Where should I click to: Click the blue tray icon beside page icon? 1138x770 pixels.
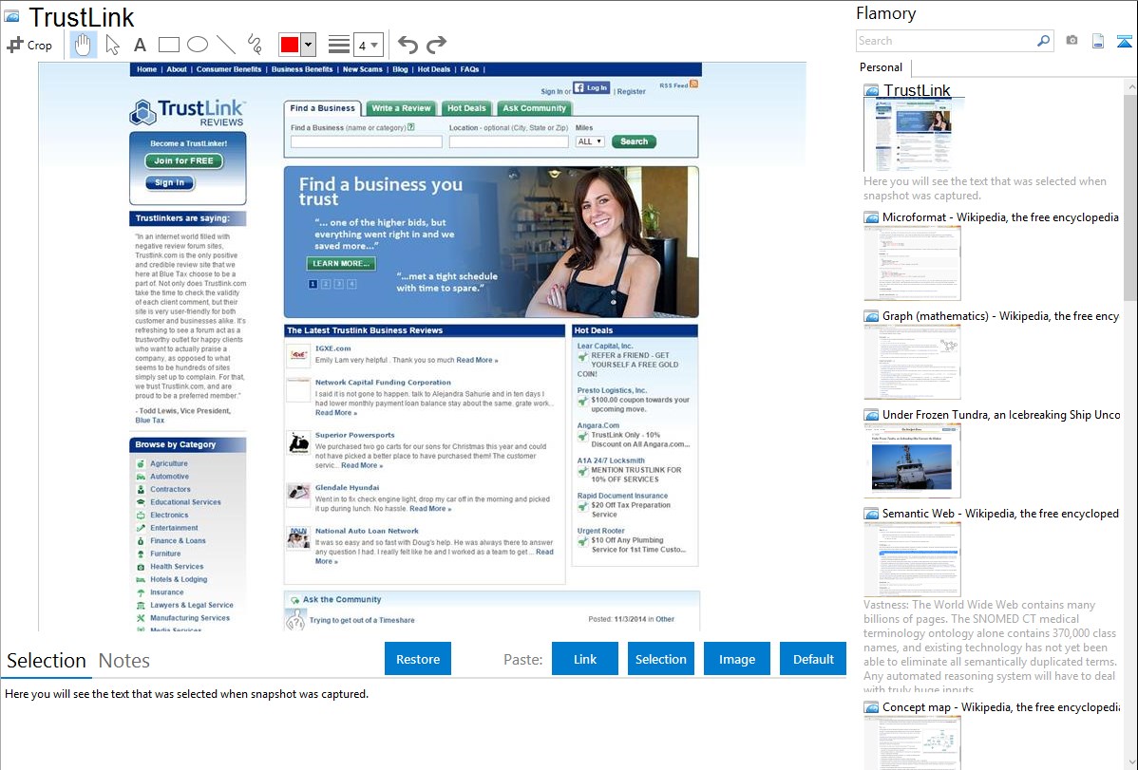1124,41
